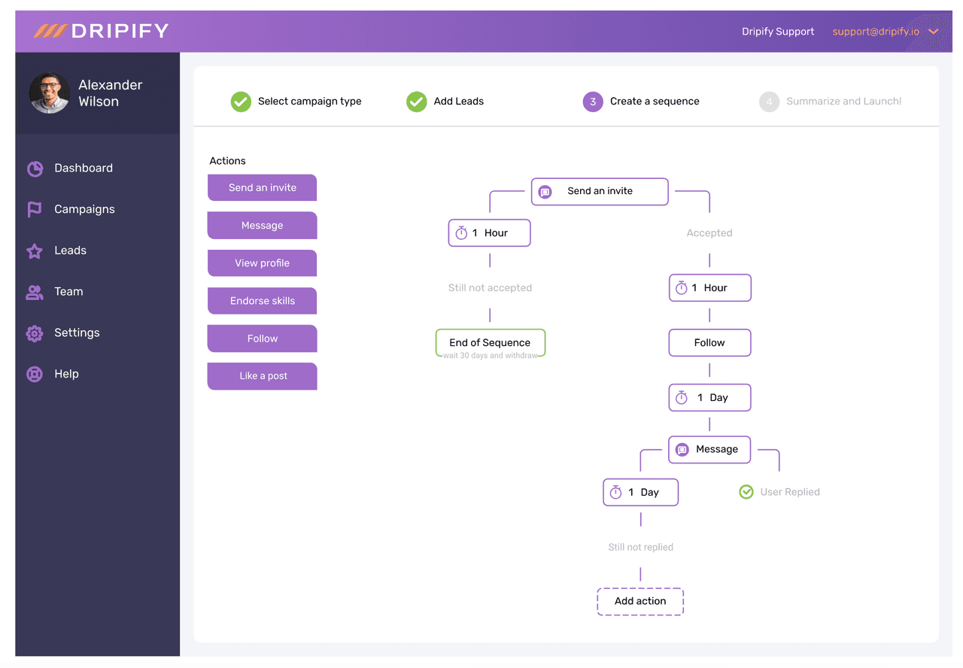Screen dimensions: 963x668
Task: Click the chat bubble icon on the Message node
Action: click(682, 449)
